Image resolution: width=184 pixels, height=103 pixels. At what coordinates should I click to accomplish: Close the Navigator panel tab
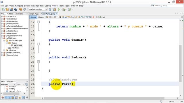point(15,82)
